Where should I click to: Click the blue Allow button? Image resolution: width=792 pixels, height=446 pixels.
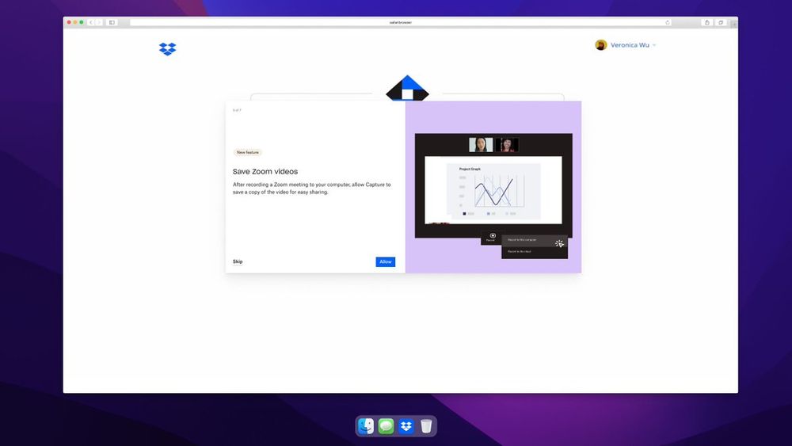click(386, 261)
